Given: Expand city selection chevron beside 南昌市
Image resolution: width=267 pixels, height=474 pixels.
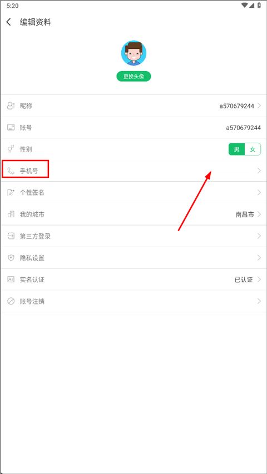Looking at the screenshot, I should pyautogui.click(x=259, y=214).
